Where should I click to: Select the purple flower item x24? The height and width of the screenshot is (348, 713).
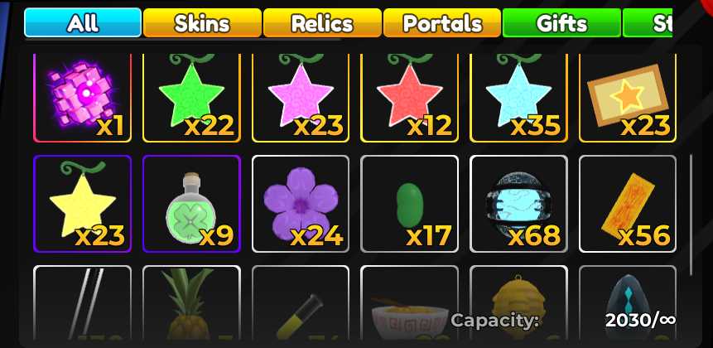301,204
